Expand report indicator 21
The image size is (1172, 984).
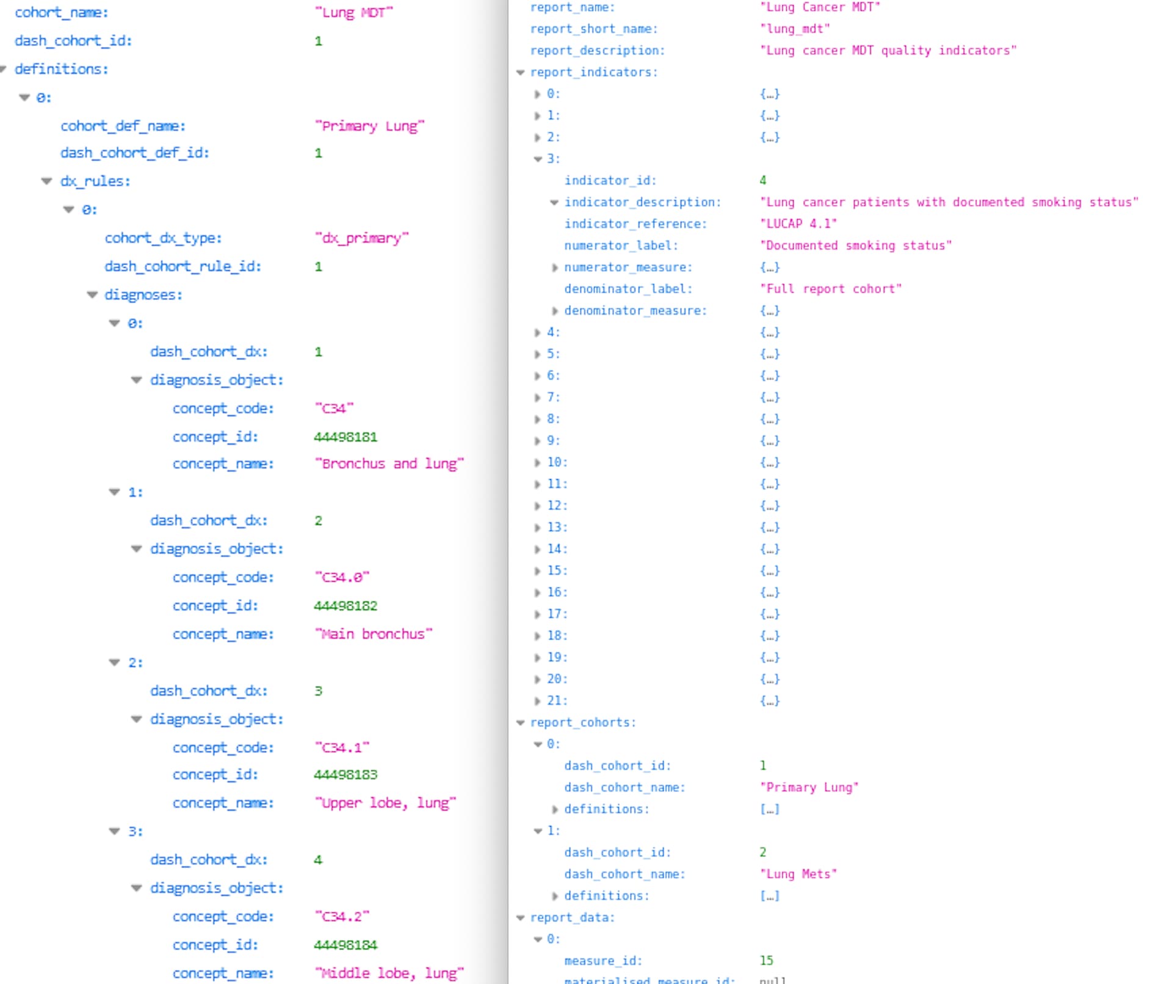pos(537,701)
